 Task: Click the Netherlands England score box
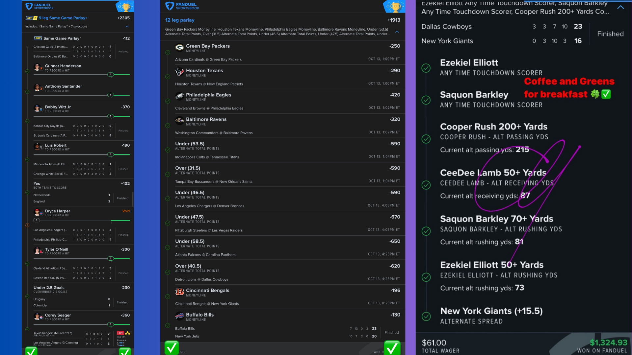pos(82,198)
